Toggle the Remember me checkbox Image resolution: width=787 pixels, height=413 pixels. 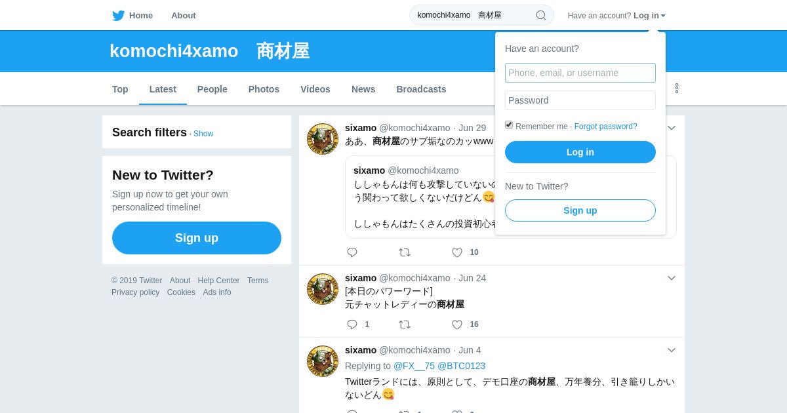click(x=509, y=125)
